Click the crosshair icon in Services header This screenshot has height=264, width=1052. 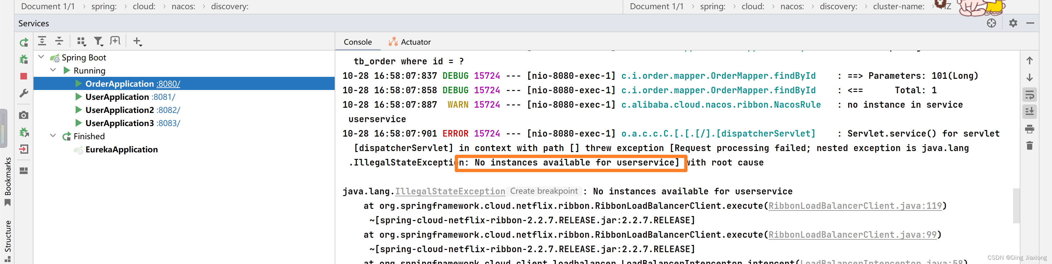(992, 23)
